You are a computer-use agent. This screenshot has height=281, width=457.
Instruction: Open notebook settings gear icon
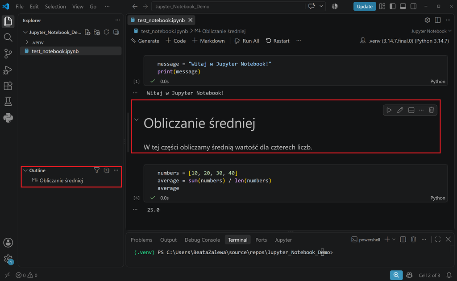pyautogui.click(x=427, y=20)
